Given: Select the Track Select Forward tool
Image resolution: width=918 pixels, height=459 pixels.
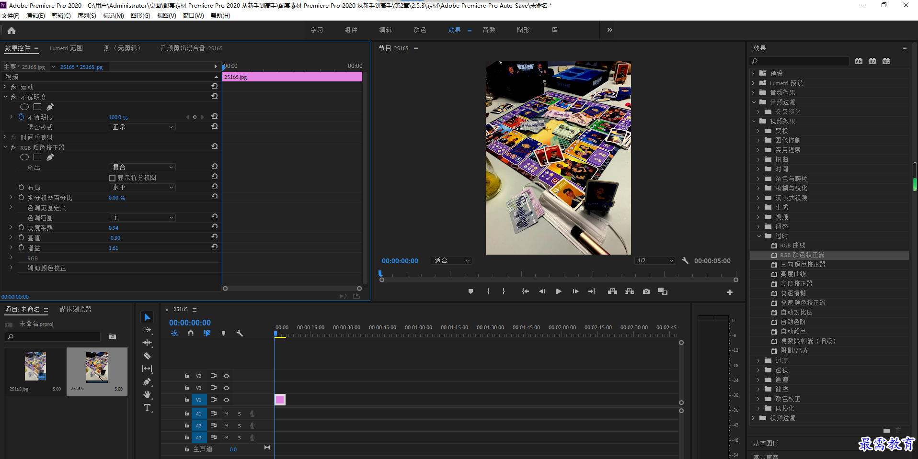Looking at the screenshot, I should click(x=147, y=330).
